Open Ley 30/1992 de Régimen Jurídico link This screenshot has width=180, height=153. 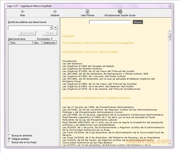tap(110, 111)
